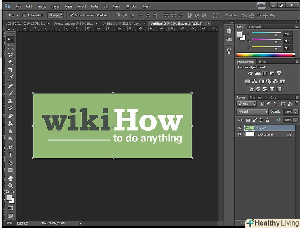Select the Zoom tool in toolbar
Screen dimensions: 300x228
11,186
